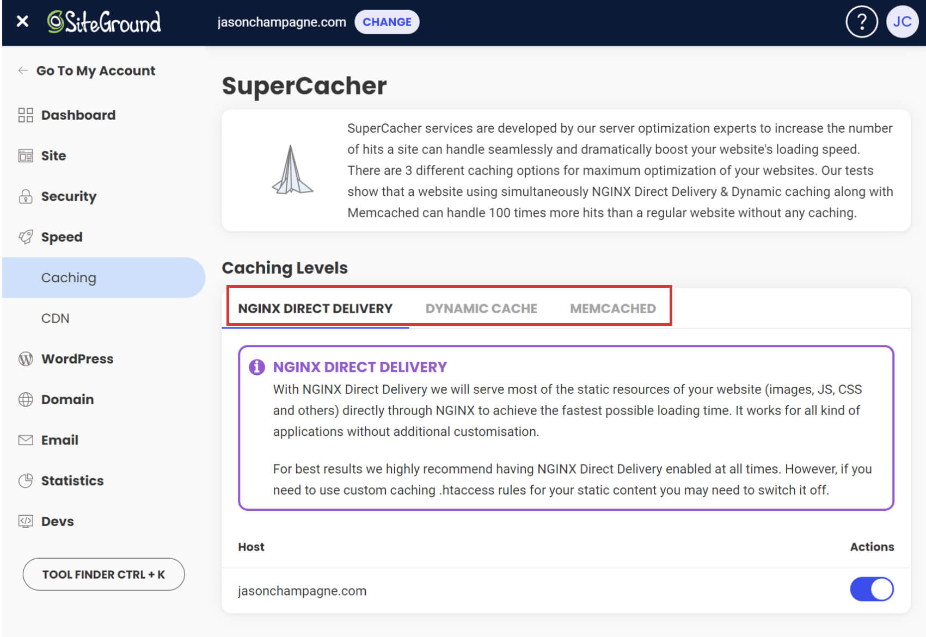Screen dimensions: 926x637
Task: Expand the Devs menu section
Action: [57, 521]
